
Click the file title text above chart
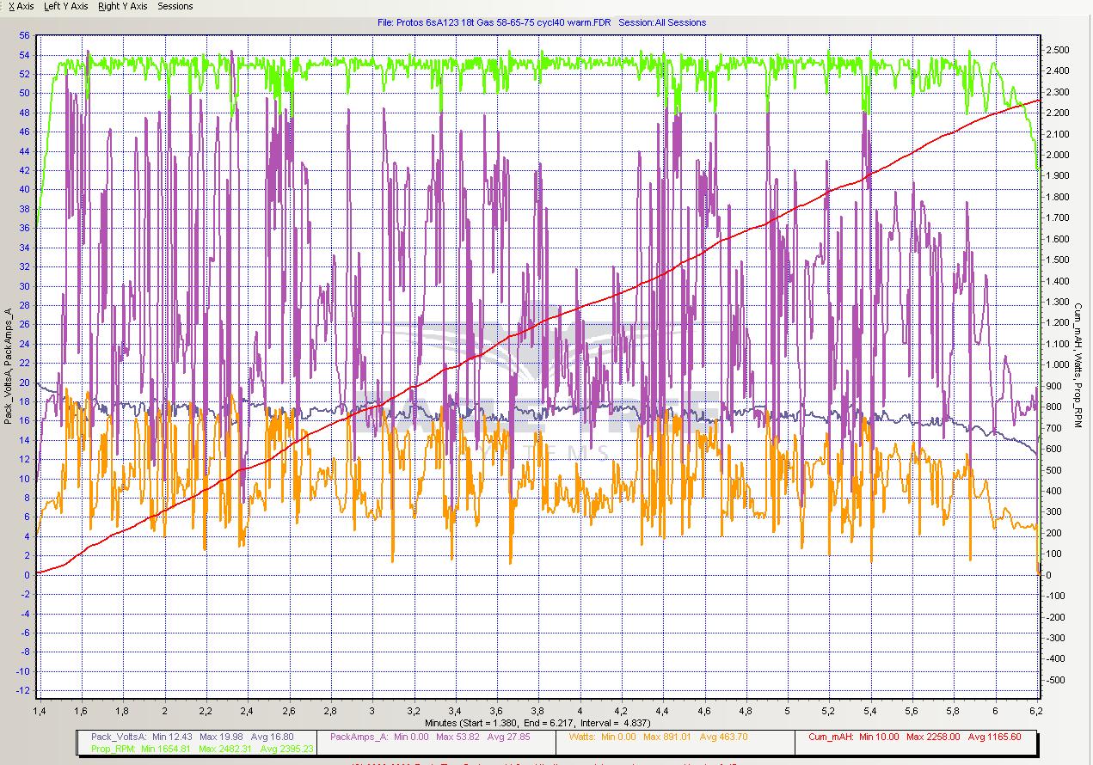click(542, 22)
